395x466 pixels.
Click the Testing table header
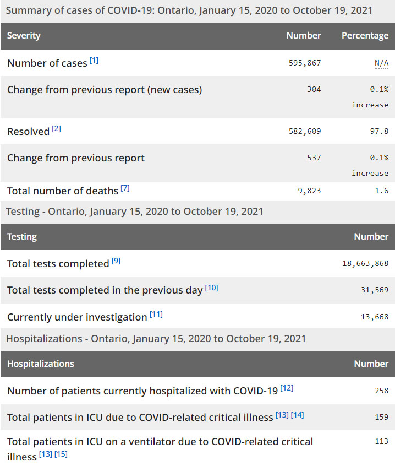pos(22,237)
